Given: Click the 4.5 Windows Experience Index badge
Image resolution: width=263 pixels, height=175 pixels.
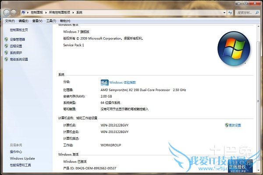Looking at the screenshot, I should (104, 83).
